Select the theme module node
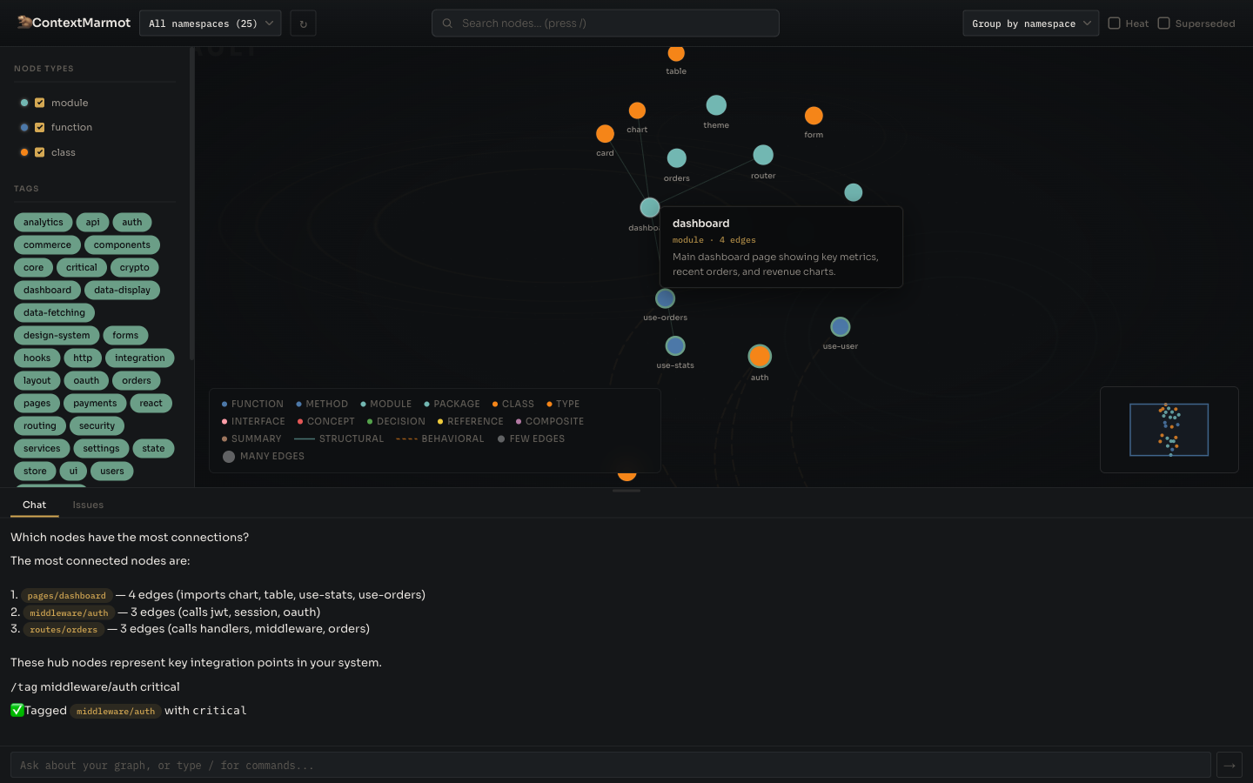 tap(716, 104)
